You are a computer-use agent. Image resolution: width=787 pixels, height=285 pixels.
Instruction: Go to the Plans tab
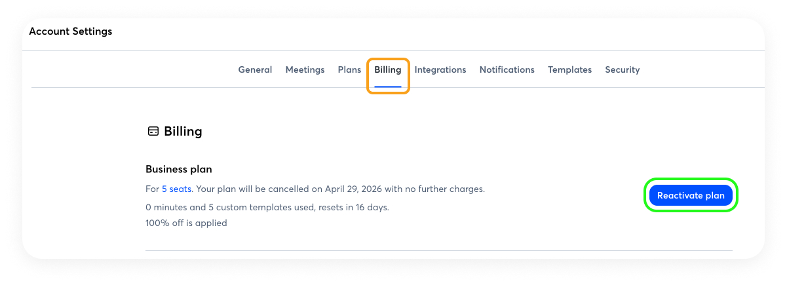[x=349, y=70]
